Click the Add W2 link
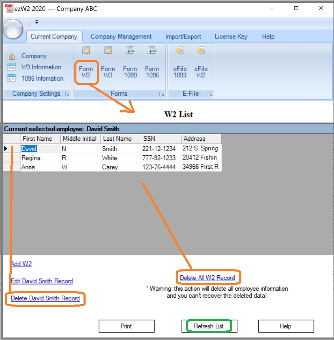The image size is (334, 340). [21, 264]
